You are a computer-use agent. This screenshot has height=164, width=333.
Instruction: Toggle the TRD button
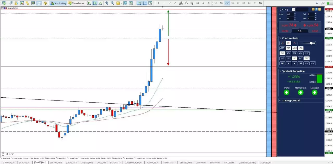pos(289,48)
